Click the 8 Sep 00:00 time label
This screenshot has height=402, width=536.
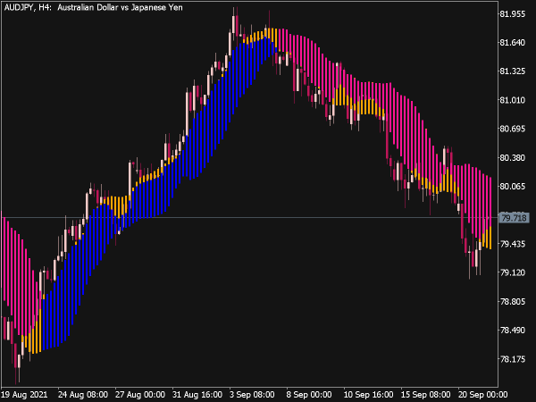coord(309,395)
